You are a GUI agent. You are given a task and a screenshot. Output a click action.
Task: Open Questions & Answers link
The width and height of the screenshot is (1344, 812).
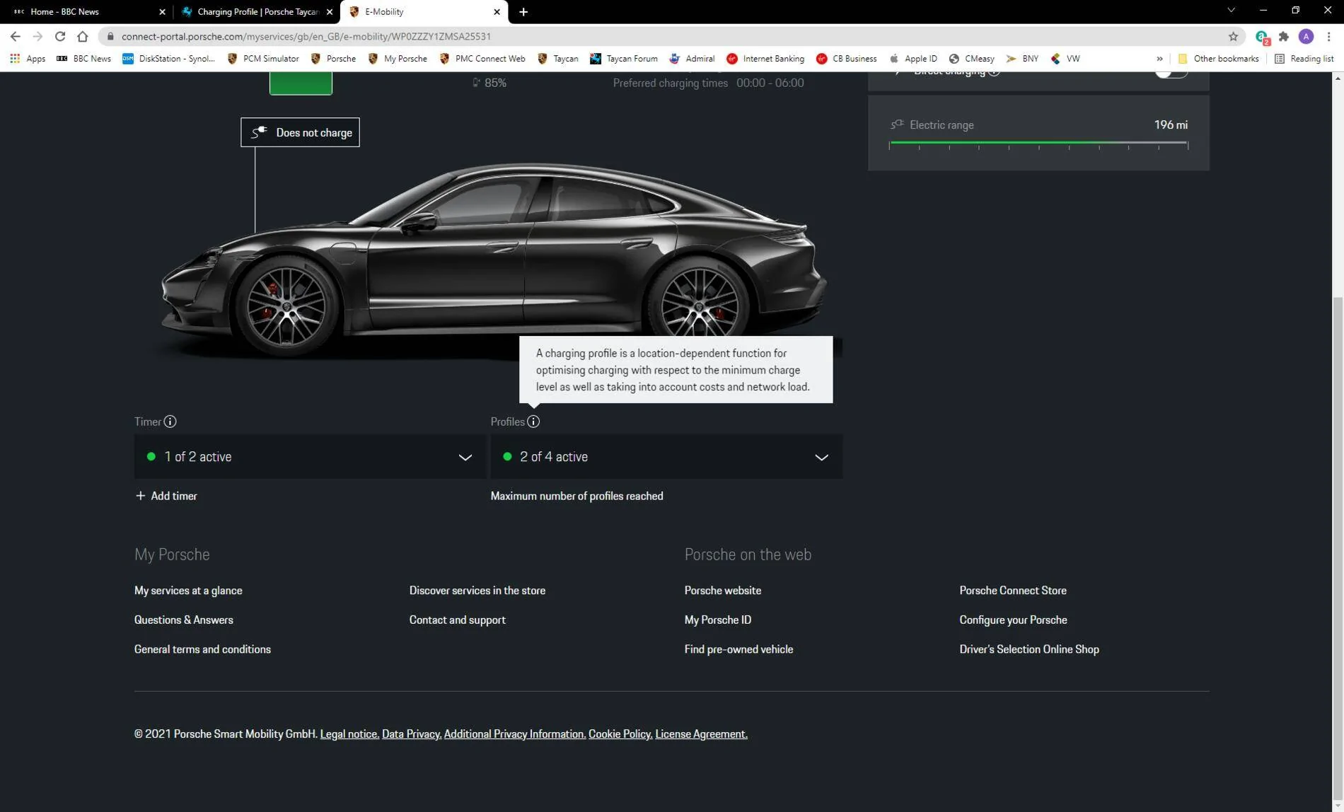click(x=184, y=620)
